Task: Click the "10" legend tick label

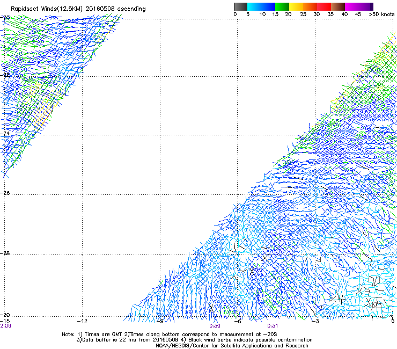Action: click(x=262, y=14)
